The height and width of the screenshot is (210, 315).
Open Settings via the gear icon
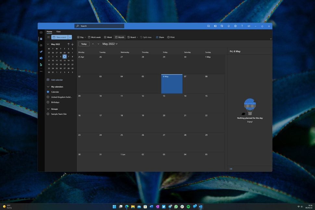pyautogui.click(x=235, y=26)
